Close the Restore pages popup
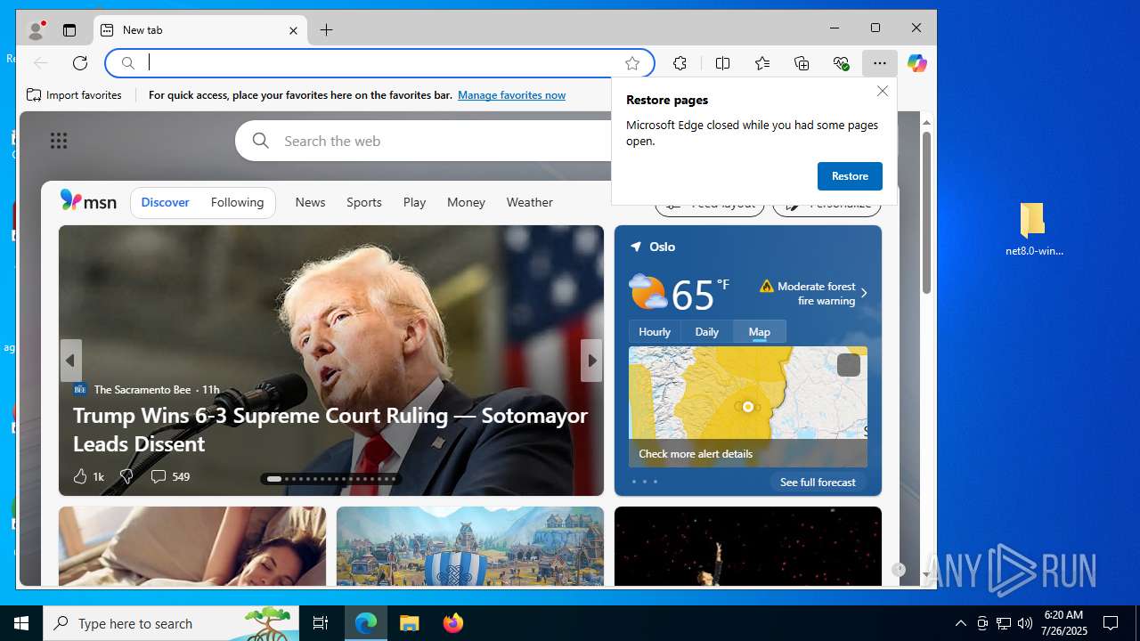The image size is (1140, 641). coord(883,91)
